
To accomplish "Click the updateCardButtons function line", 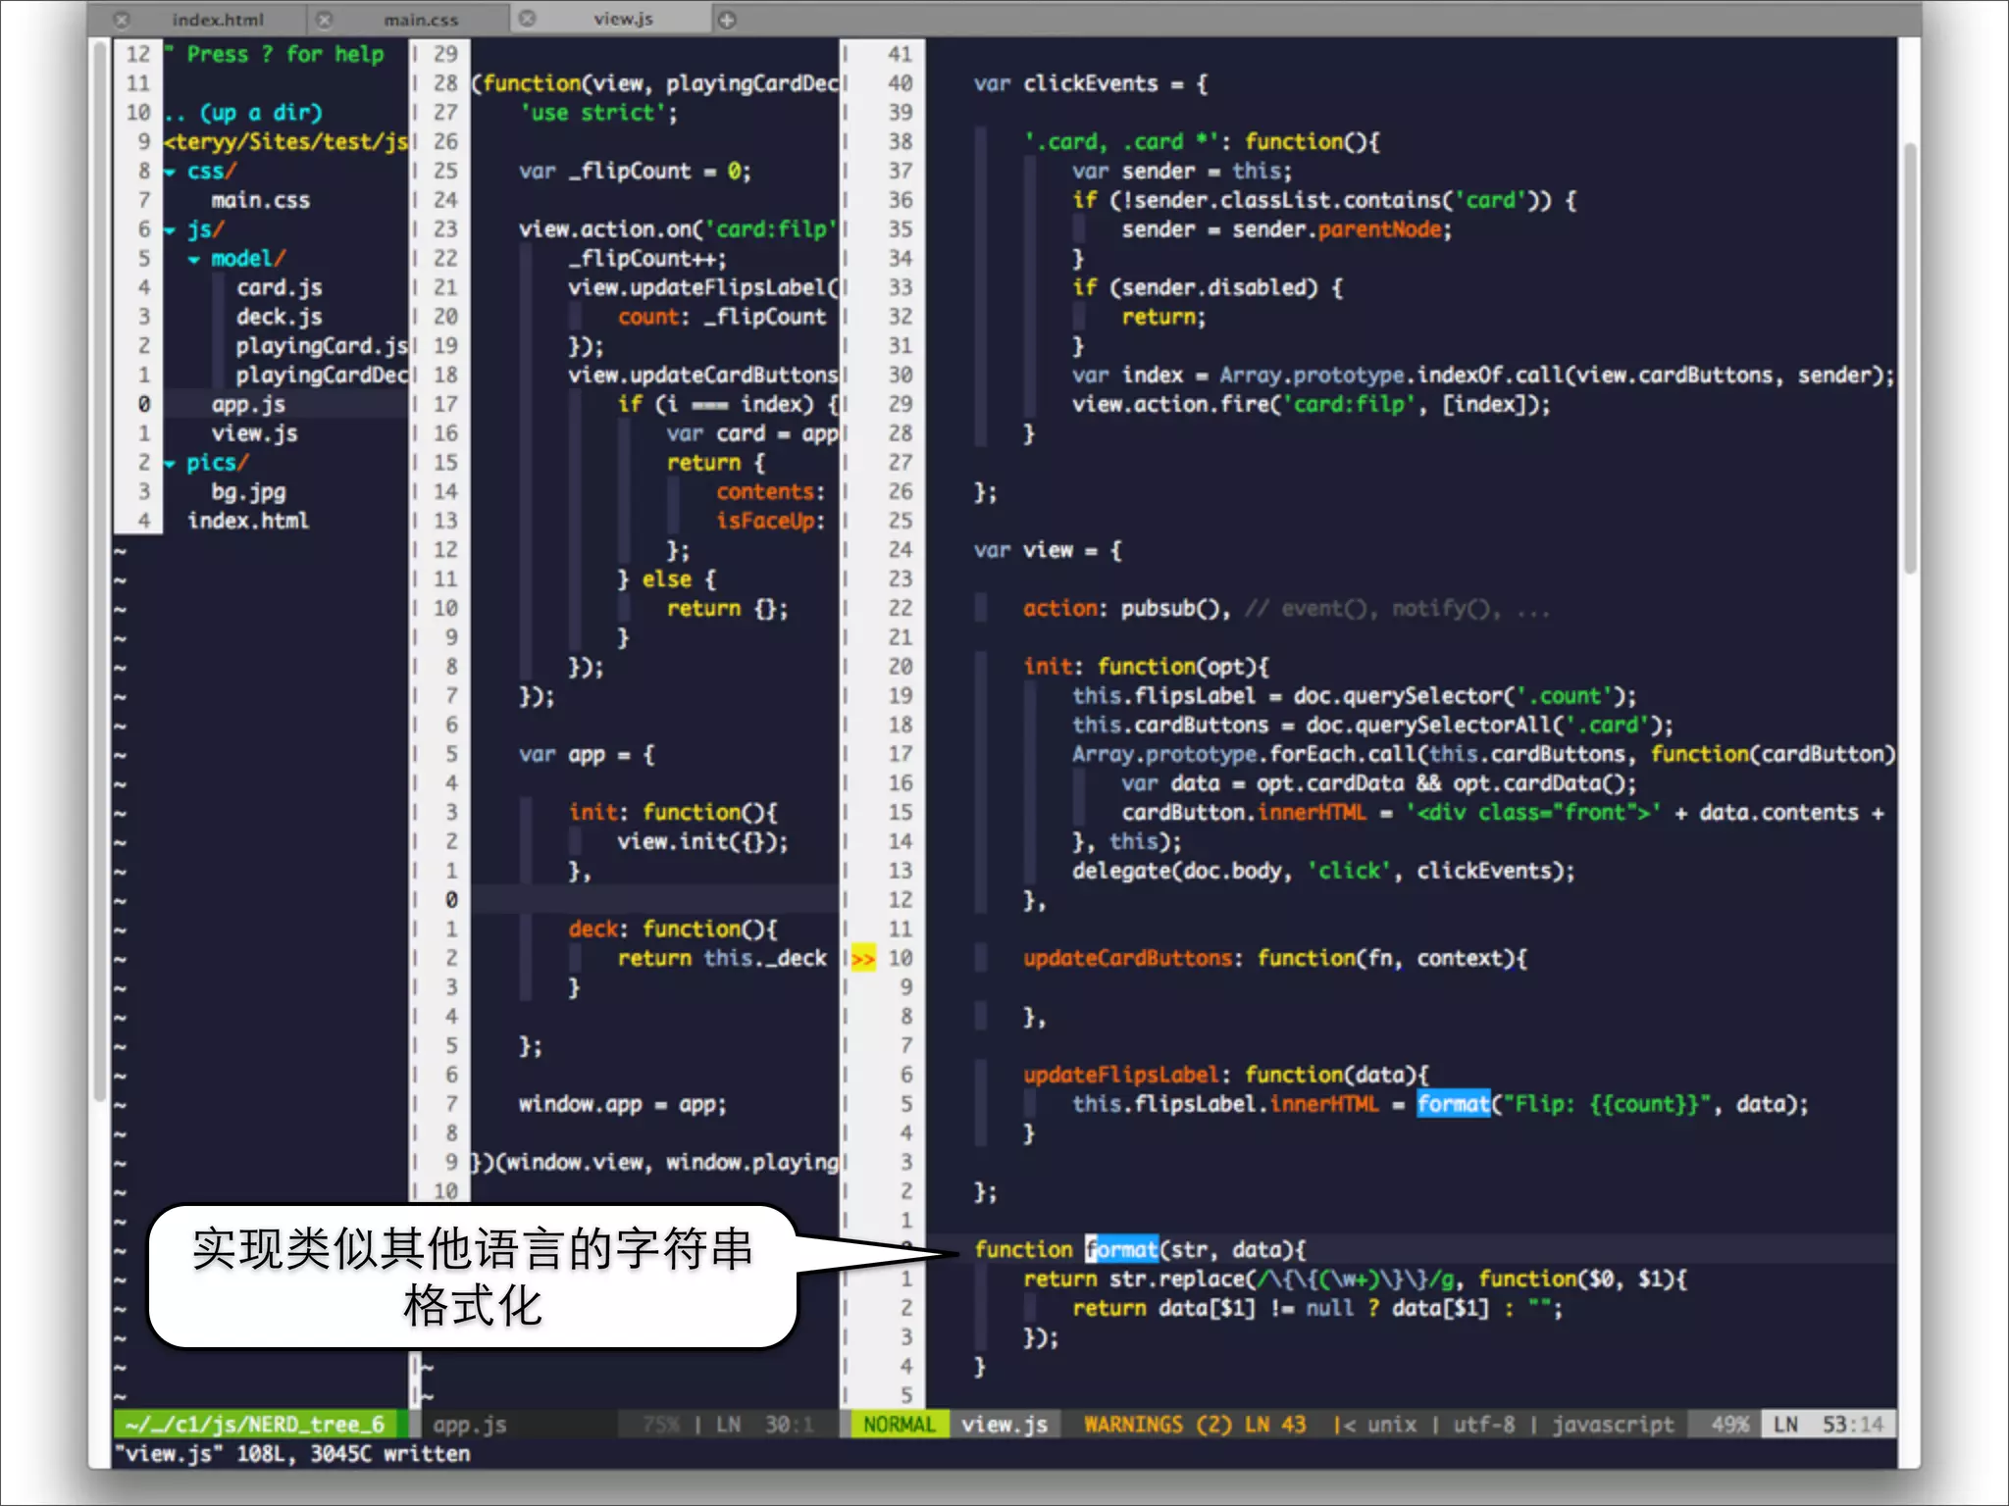I will click(x=1274, y=958).
